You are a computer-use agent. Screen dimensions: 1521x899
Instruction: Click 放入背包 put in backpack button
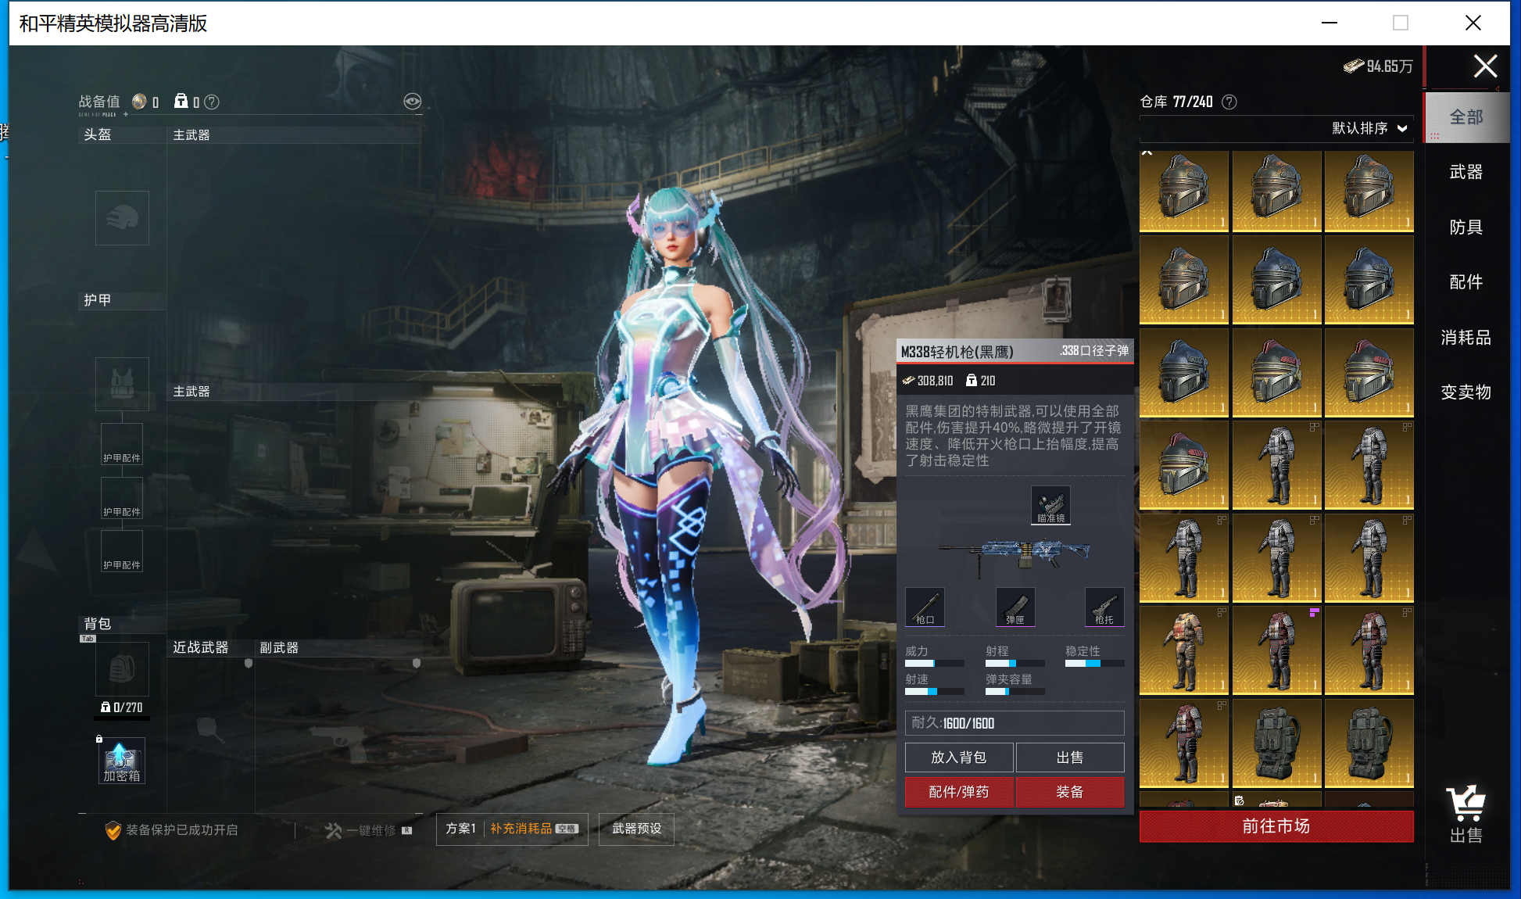pyautogui.click(x=958, y=758)
